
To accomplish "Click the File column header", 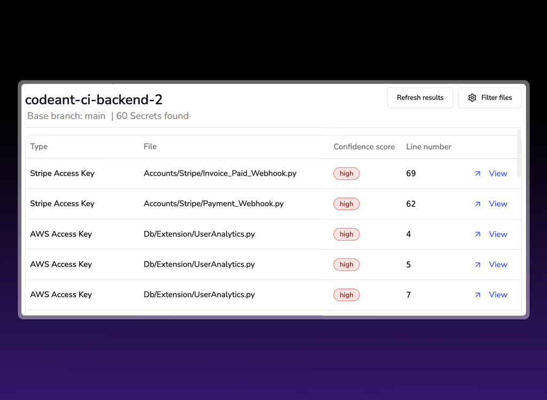I will pyautogui.click(x=150, y=147).
